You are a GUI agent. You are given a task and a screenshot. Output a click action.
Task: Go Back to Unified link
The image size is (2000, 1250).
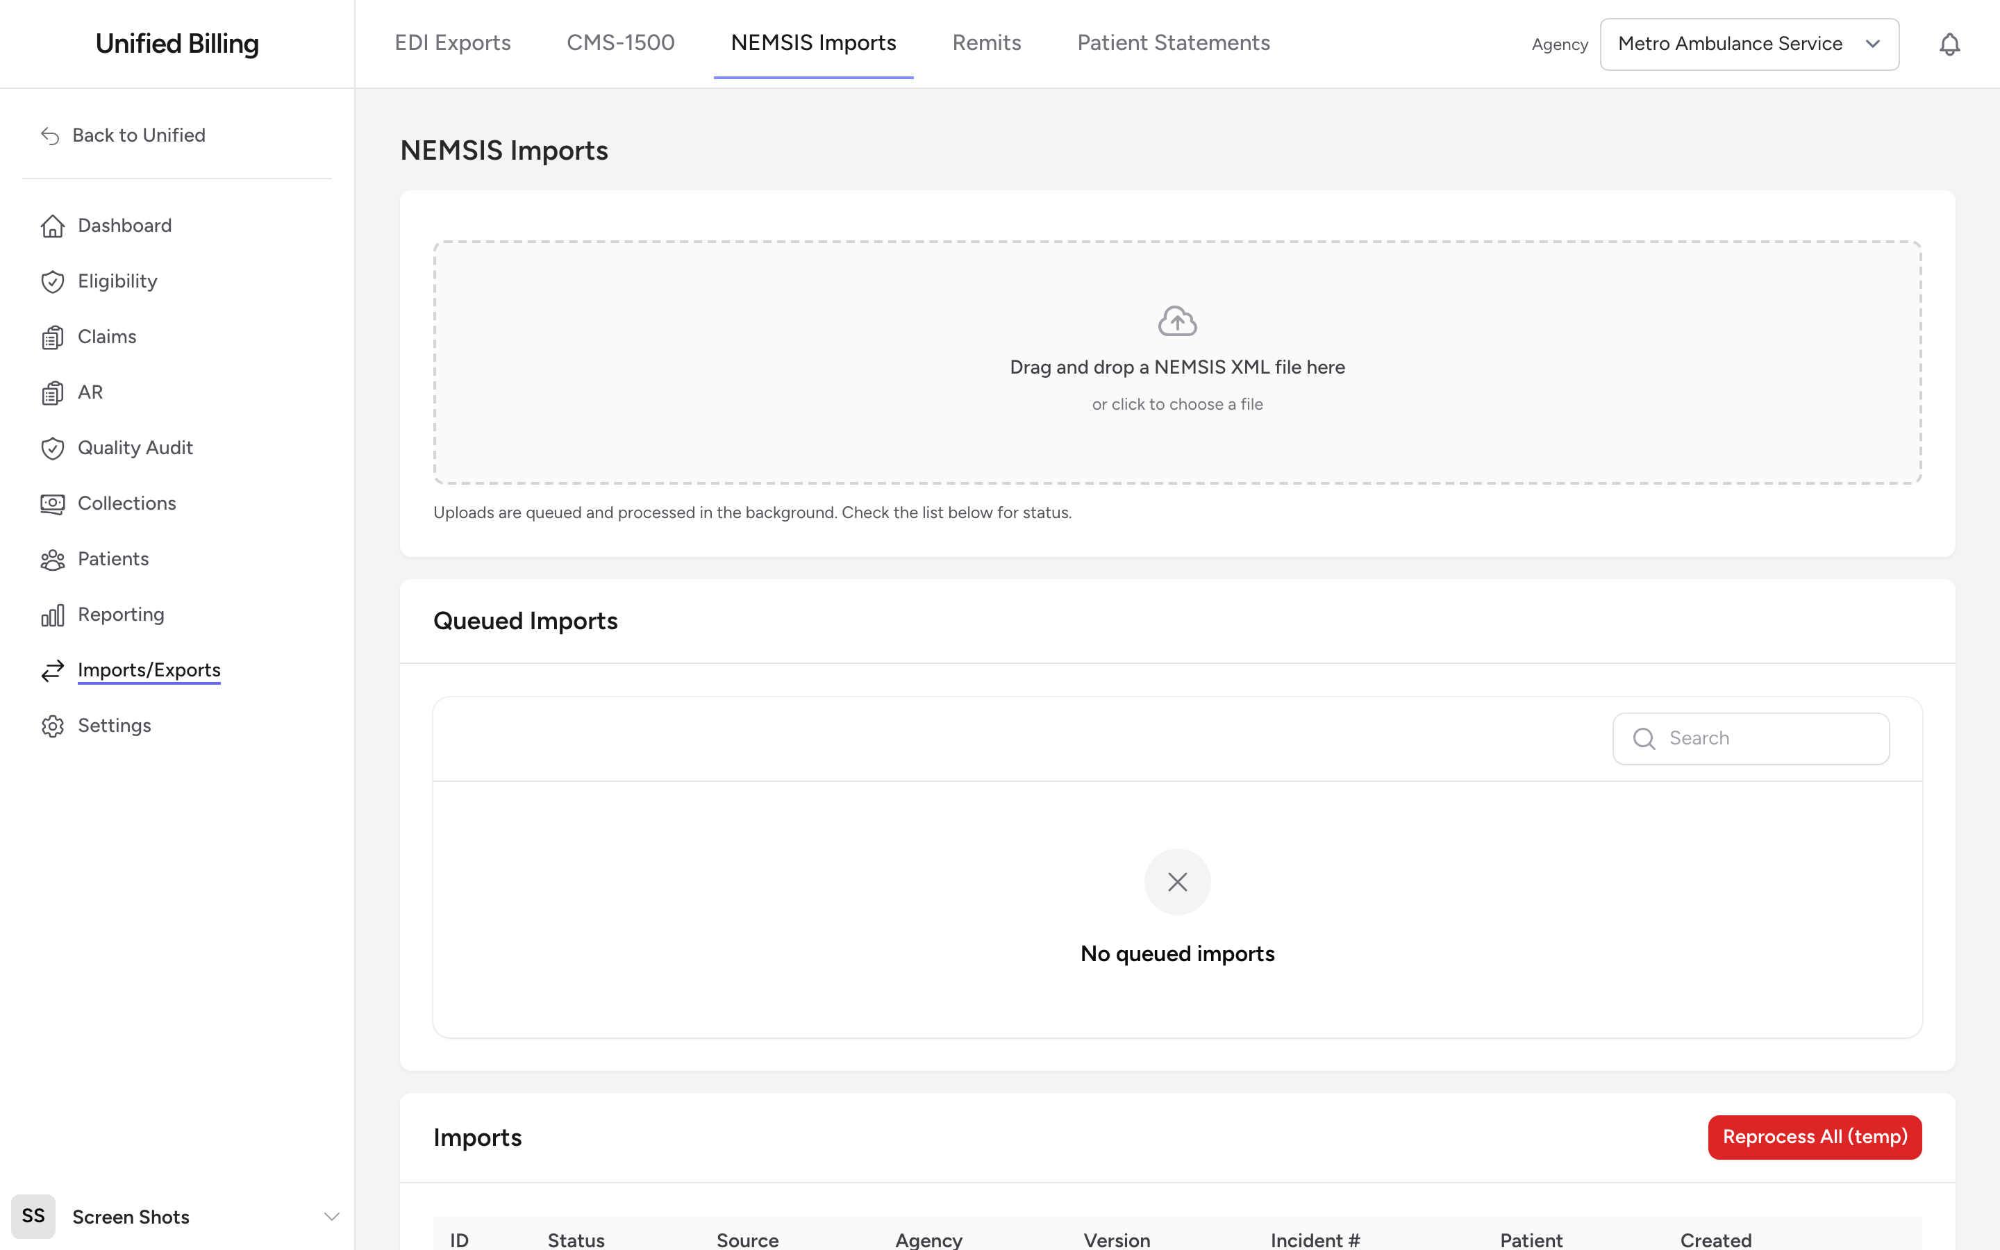coord(139,135)
